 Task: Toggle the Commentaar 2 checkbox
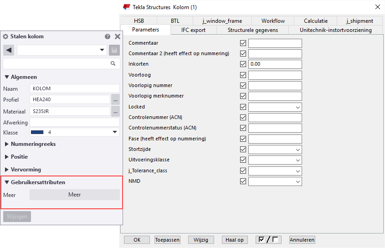(243, 54)
